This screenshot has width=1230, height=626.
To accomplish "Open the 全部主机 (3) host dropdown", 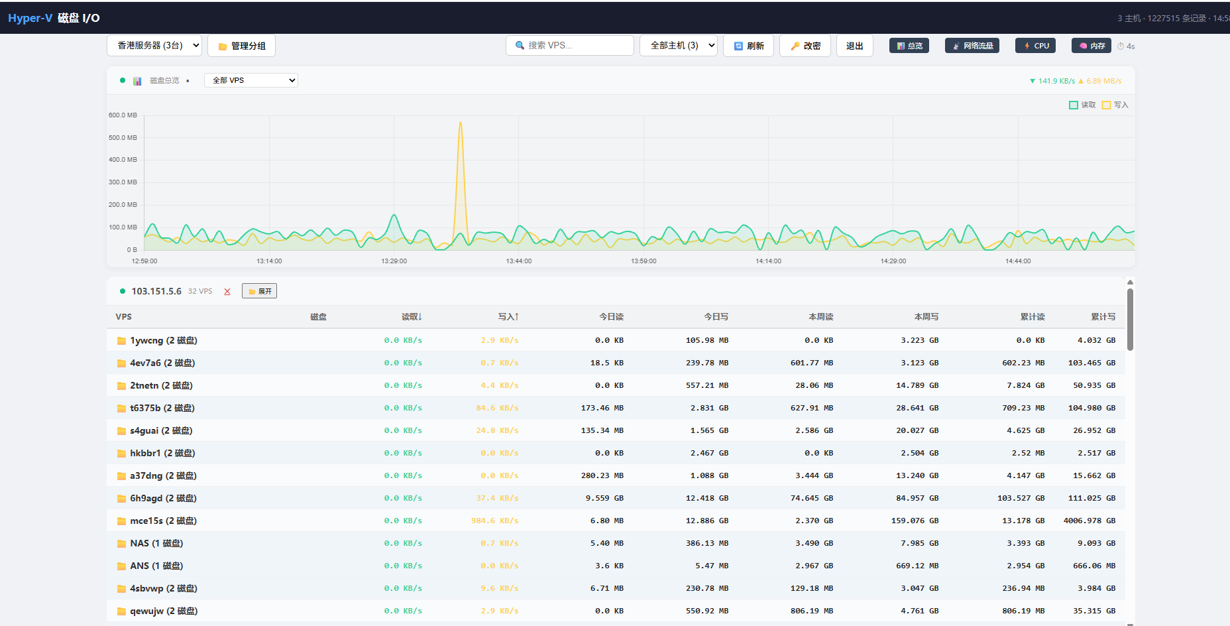I will coord(678,45).
